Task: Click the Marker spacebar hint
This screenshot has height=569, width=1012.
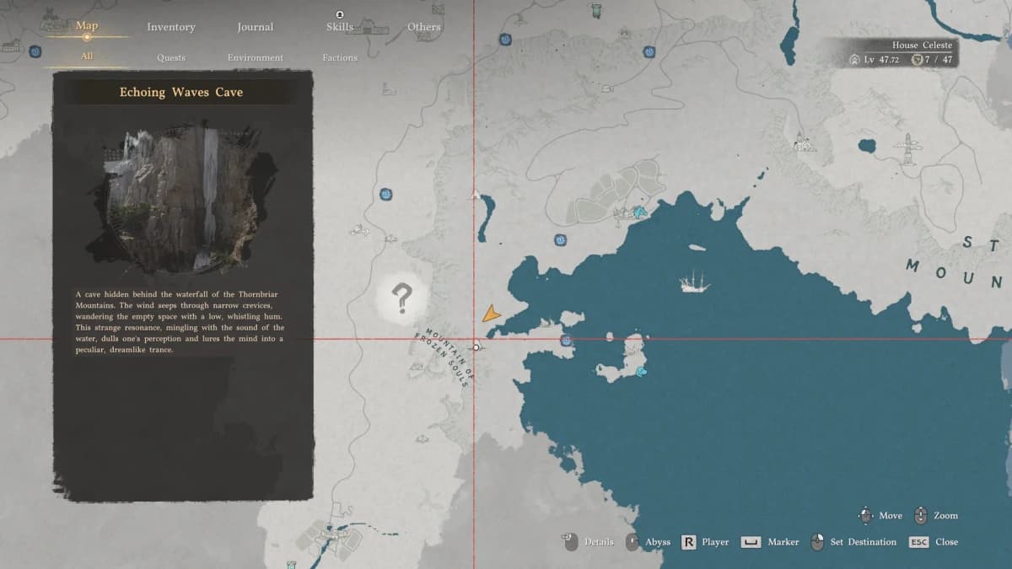Action: (769, 542)
